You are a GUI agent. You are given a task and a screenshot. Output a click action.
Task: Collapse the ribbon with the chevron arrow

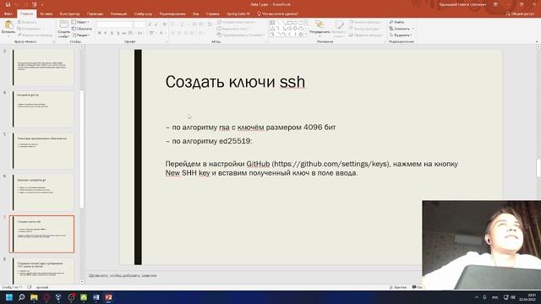pos(537,41)
